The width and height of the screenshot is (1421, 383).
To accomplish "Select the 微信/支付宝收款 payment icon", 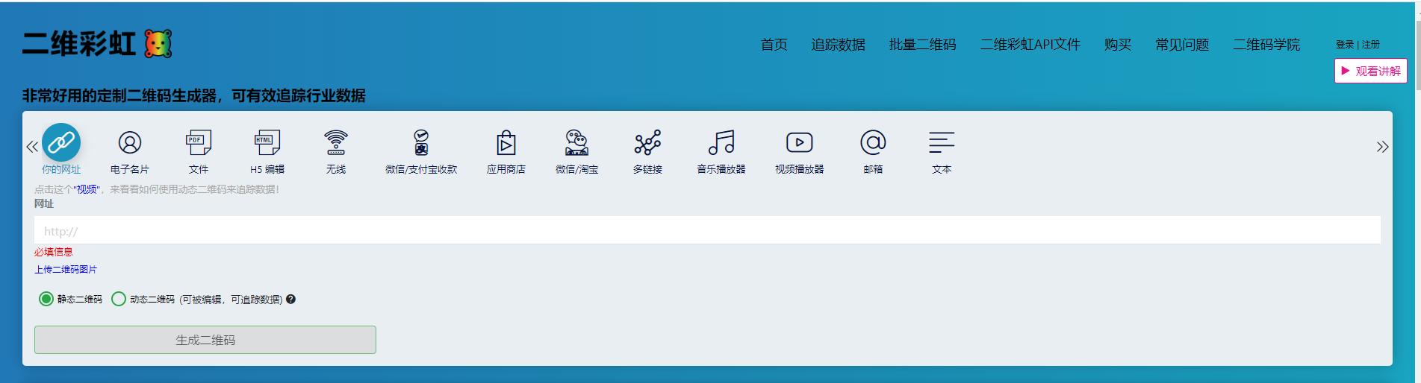I will point(421,142).
